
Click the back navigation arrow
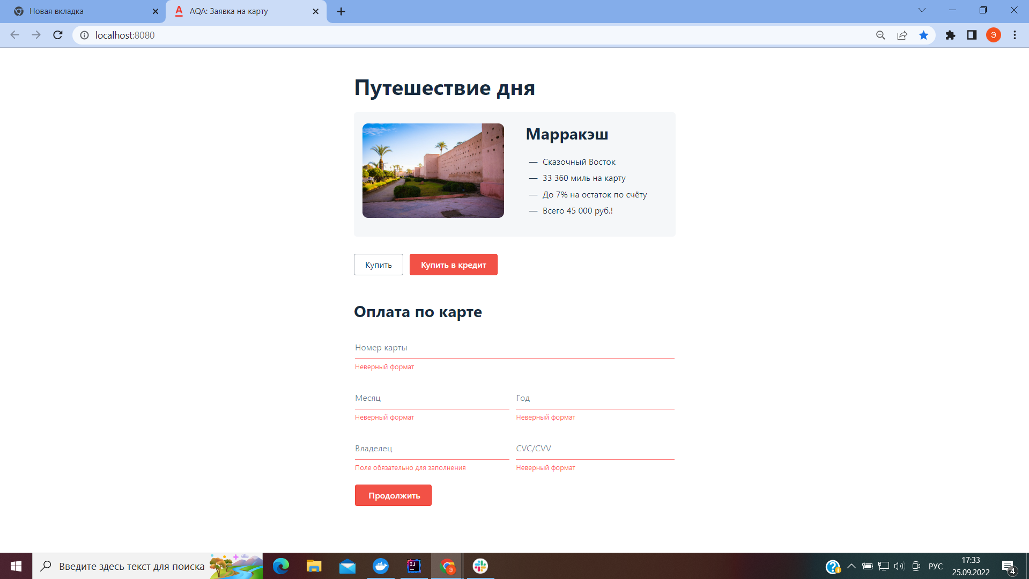14,35
